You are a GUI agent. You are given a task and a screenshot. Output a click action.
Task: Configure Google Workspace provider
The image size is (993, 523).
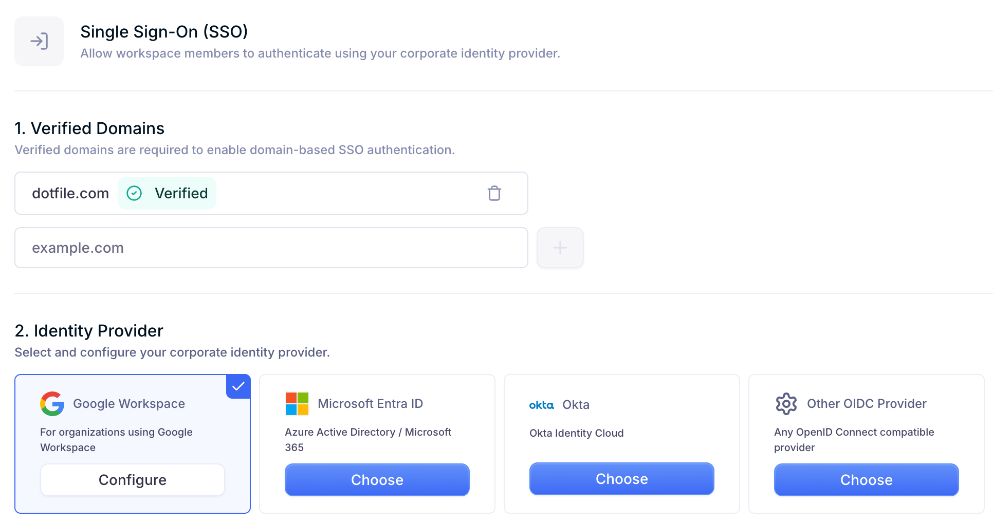point(133,480)
